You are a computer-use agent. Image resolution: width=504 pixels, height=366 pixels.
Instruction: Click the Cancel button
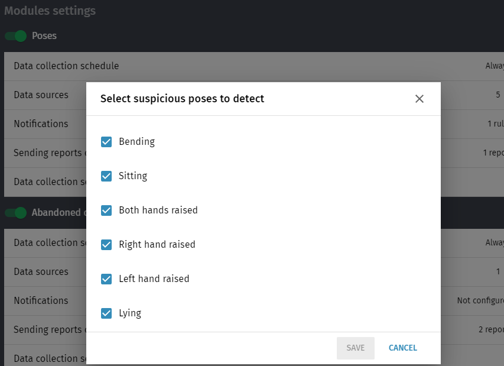[x=403, y=348]
